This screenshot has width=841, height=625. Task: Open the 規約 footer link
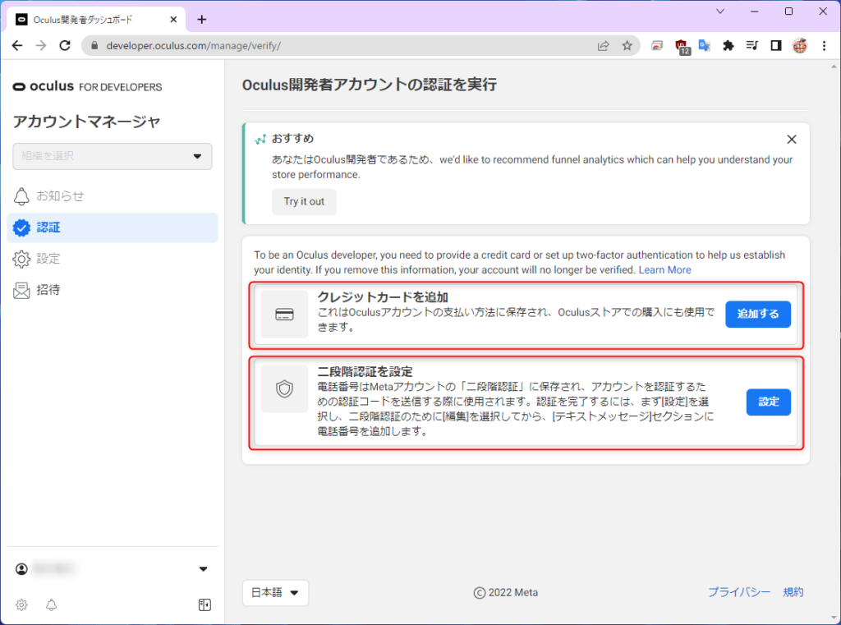(793, 592)
